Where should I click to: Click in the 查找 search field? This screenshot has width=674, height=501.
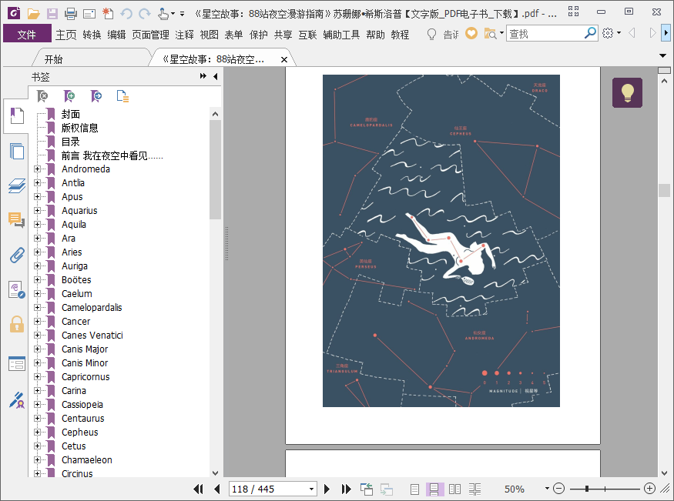point(545,33)
